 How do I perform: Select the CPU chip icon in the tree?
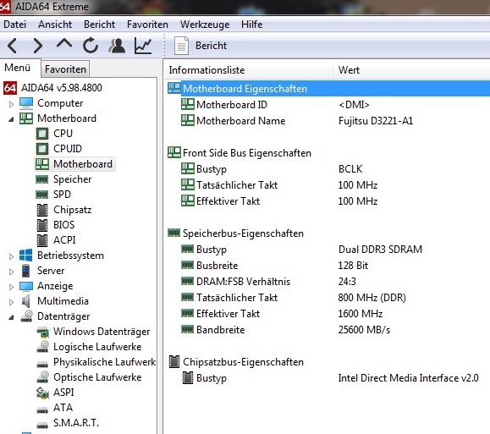pyautogui.click(x=42, y=134)
